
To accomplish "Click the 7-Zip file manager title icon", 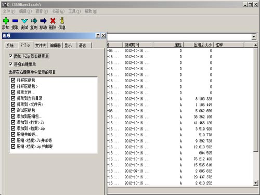I will tap(4, 5).
